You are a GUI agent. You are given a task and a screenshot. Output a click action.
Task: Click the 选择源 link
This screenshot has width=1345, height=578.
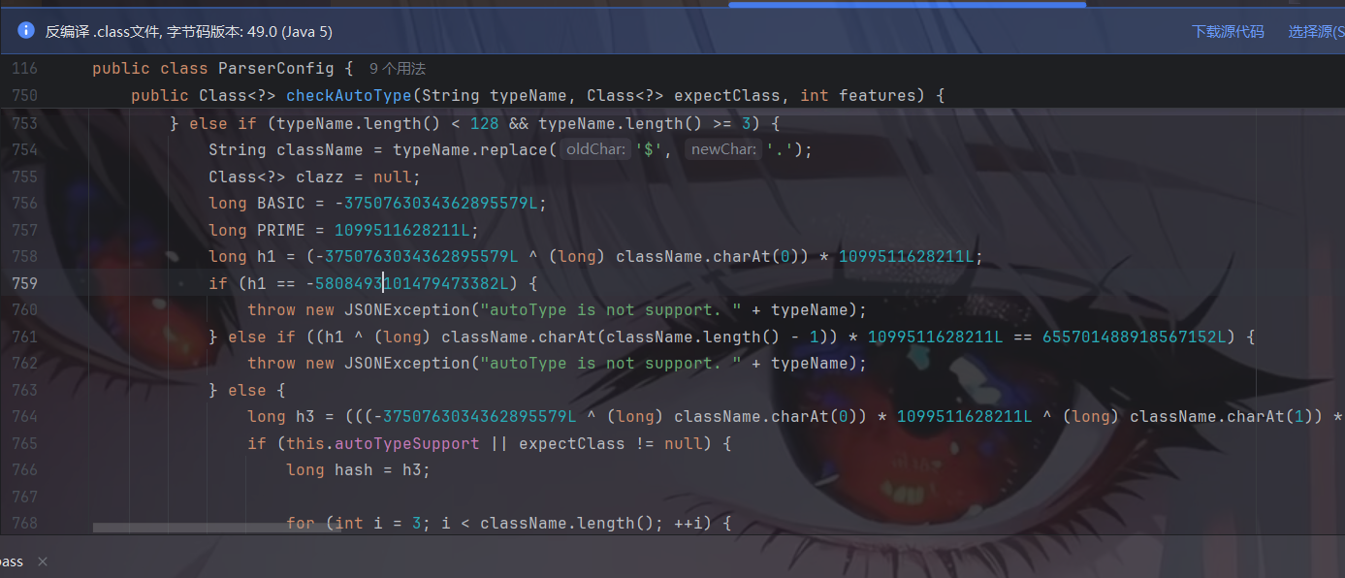[x=1315, y=31]
